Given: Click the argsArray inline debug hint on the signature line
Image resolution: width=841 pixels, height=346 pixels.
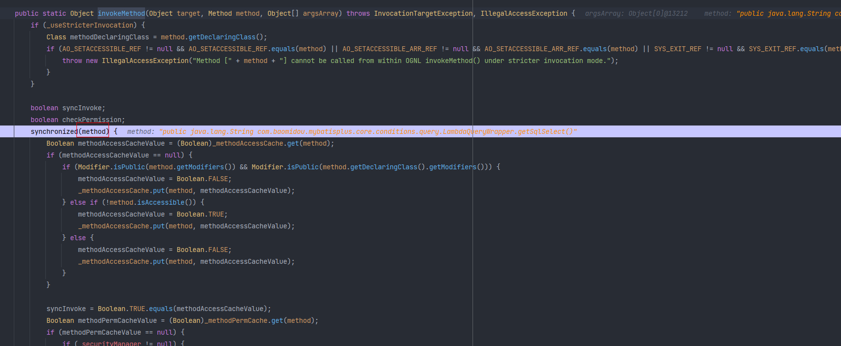Looking at the screenshot, I should tap(636, 13).
